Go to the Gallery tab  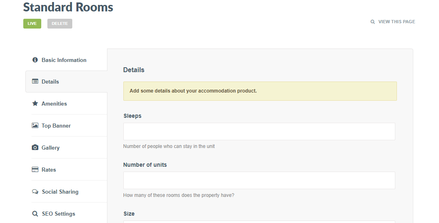[51, 148]
